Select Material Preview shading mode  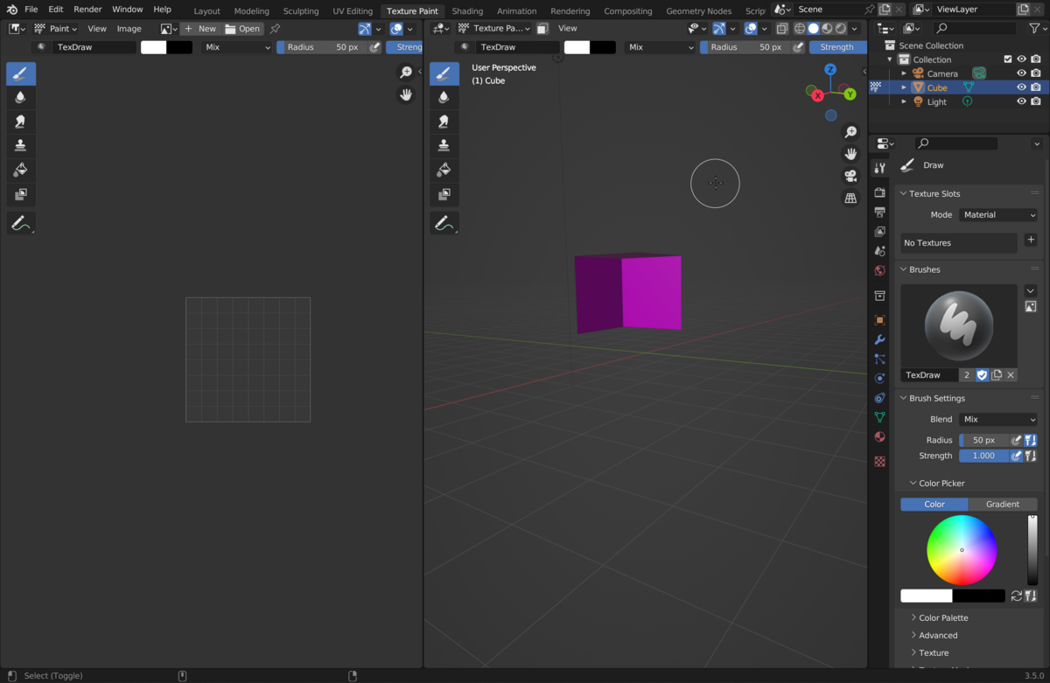click(827, 29)
